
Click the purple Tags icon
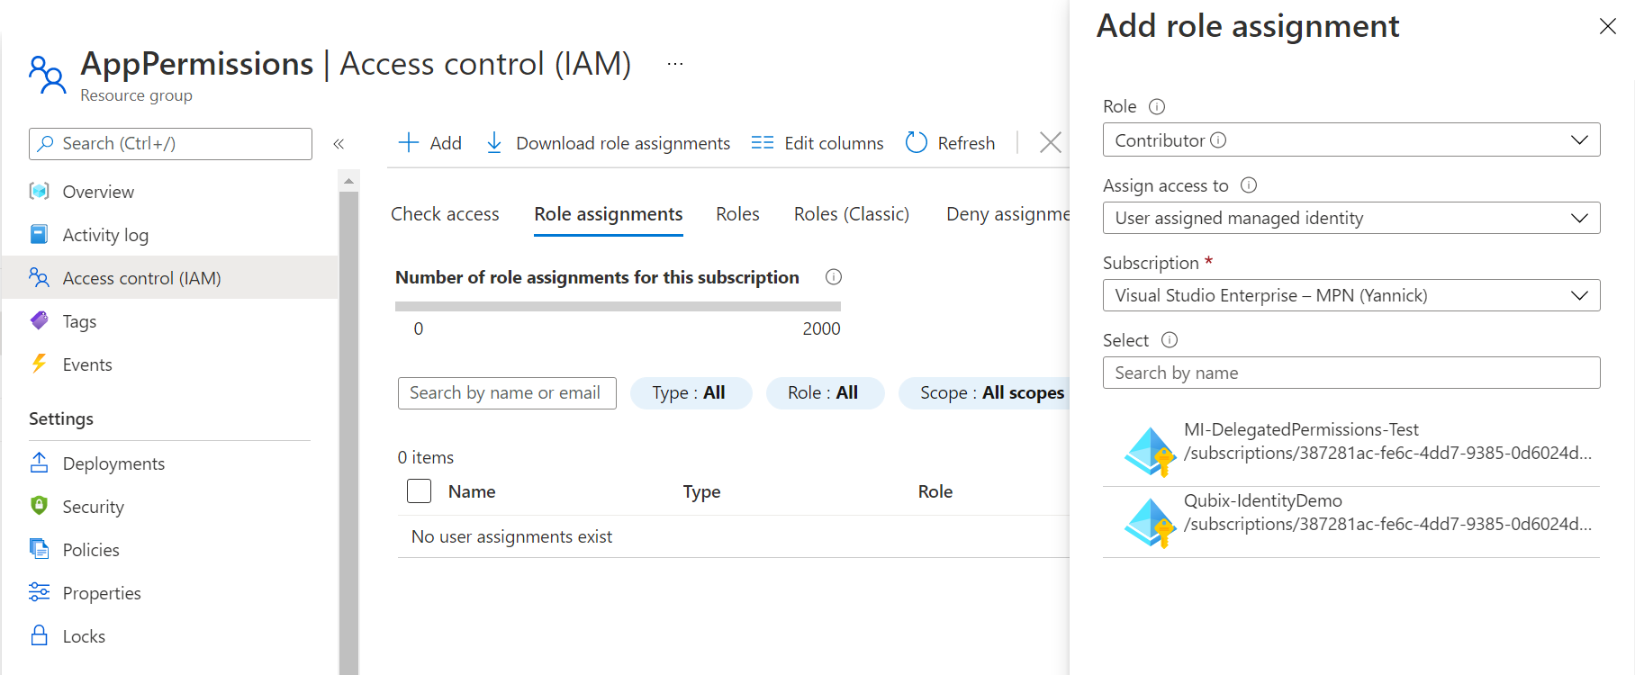pyautogui.click(x=39, y=320)
